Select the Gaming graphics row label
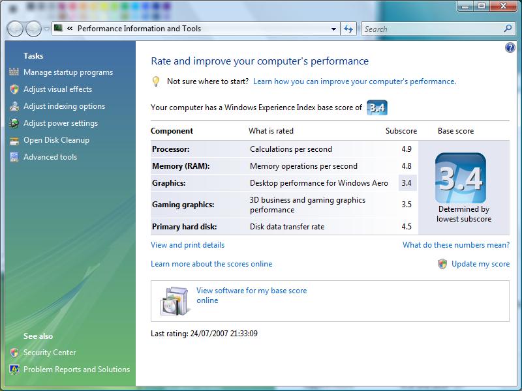522x391 pixels. [x=183, y=205]
